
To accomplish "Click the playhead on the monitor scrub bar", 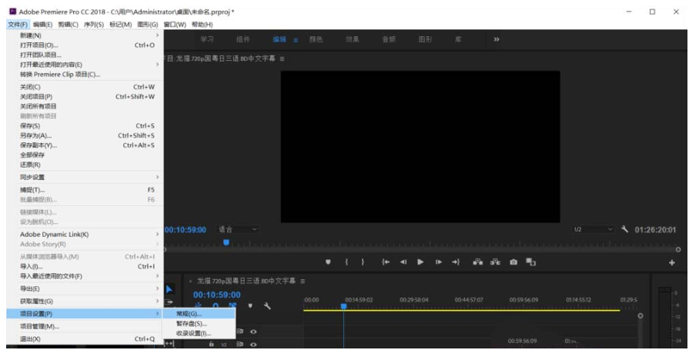I will (226, 242).
